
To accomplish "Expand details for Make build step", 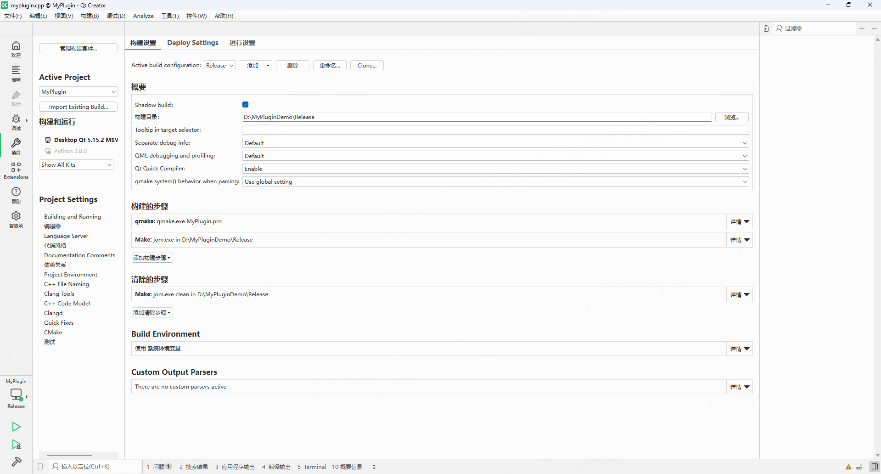I will click(740, 240).
